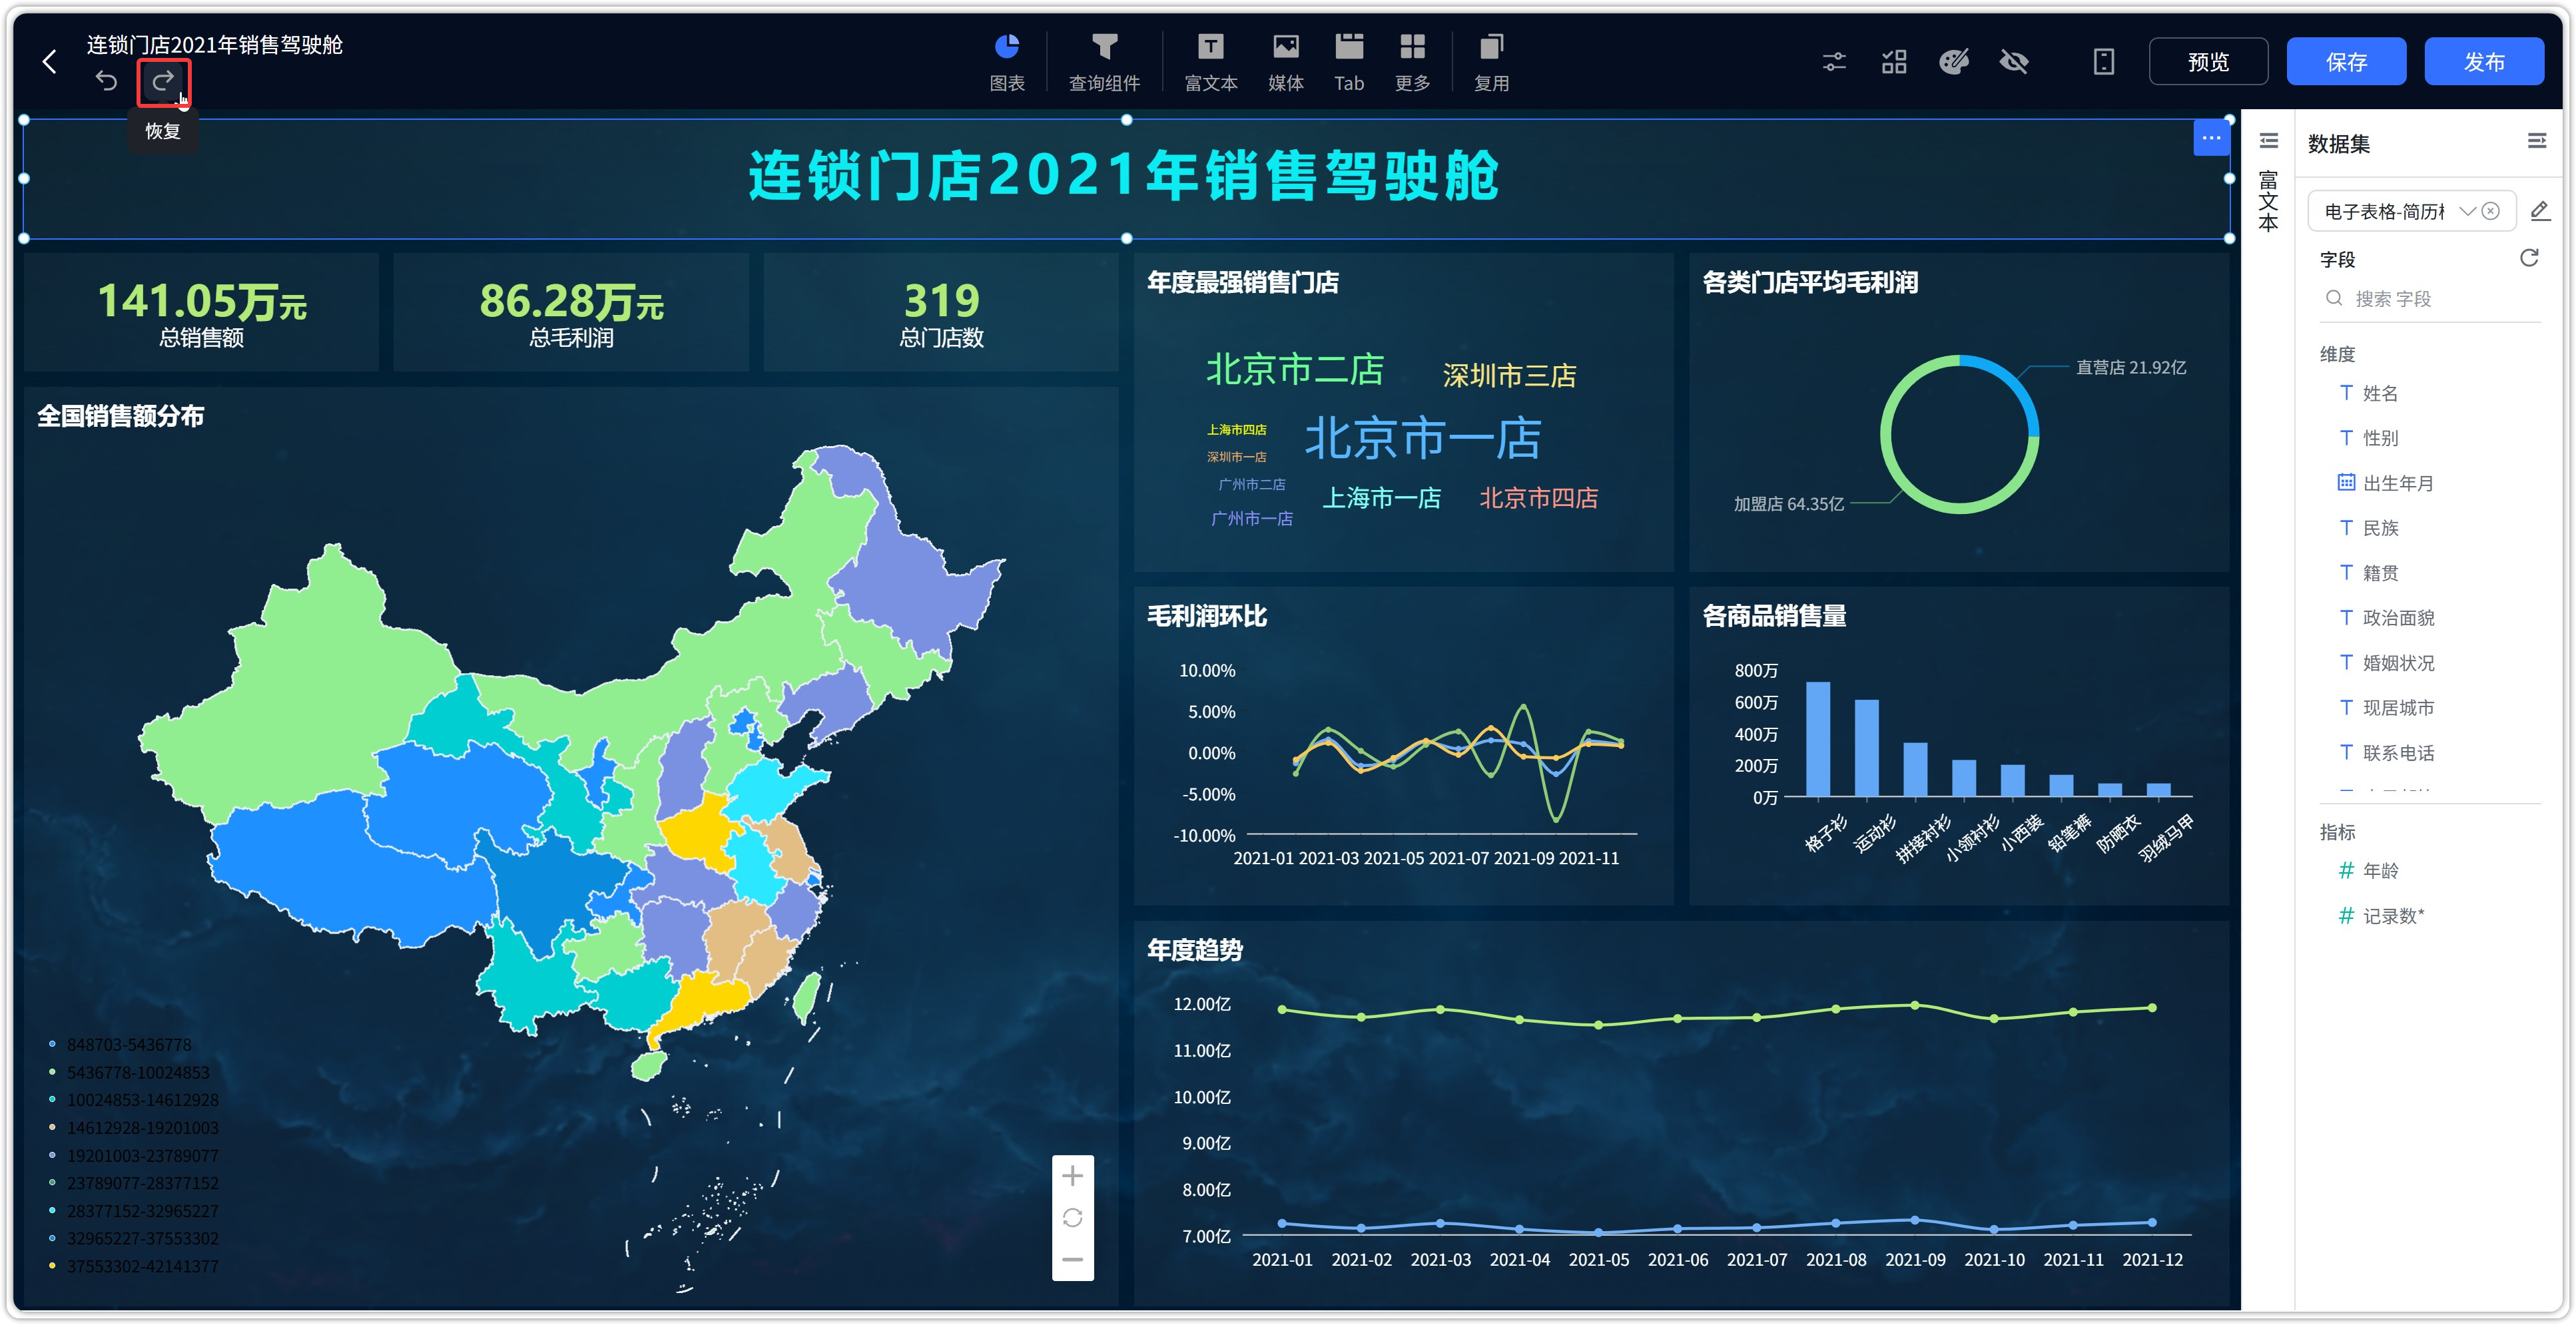Image resolution: width=2576 pixels, height=1325 pixels.
Task: Open the 复用 reuse tool
Action: click(1491, 63)
